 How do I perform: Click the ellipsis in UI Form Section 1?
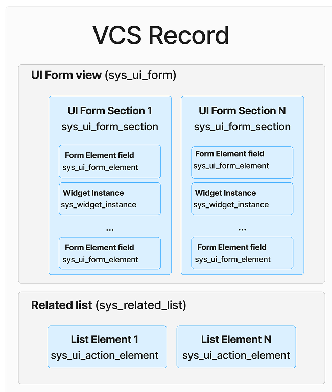(x=110, y=229)
